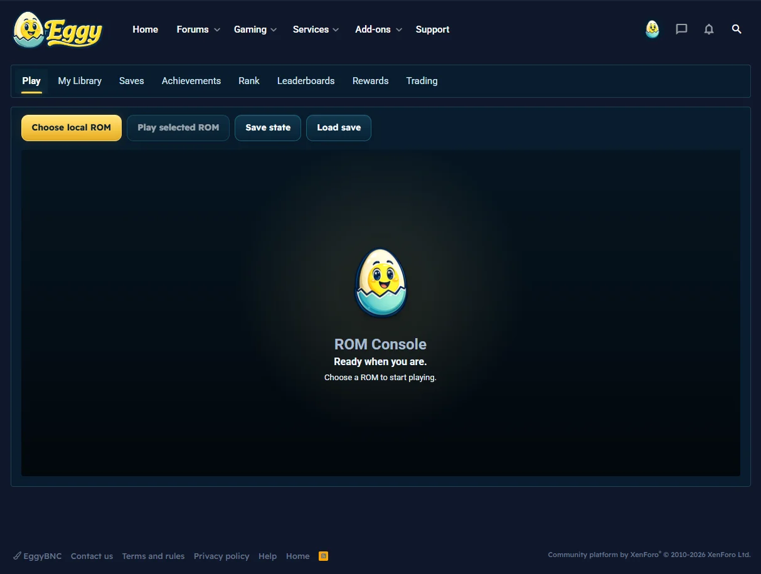Open the Achievements tab
Viewport: 761px width, 574px height.
pos(191,81)
